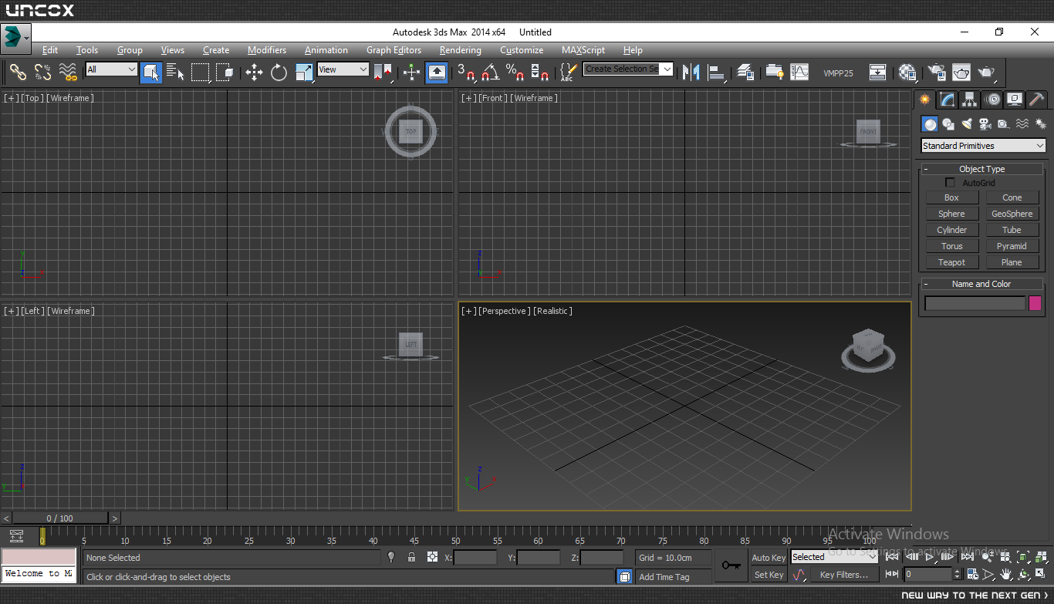This screenshot has width=1054, height=604.
Task: Toggle Spinner Snap
Action: click(x=540, y=72)
